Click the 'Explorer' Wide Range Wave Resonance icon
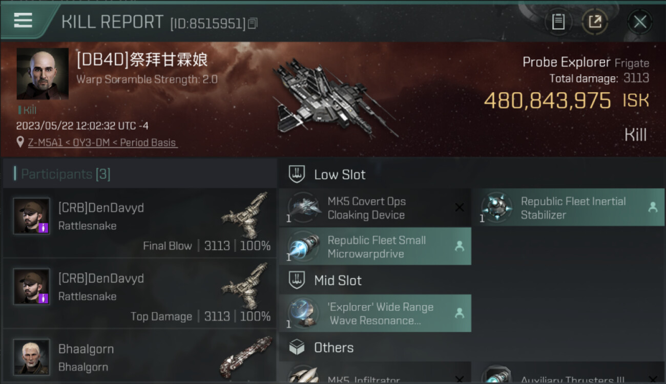Image resolution: width=666 pixels, height=384 pixels. [x=304, y=313]
